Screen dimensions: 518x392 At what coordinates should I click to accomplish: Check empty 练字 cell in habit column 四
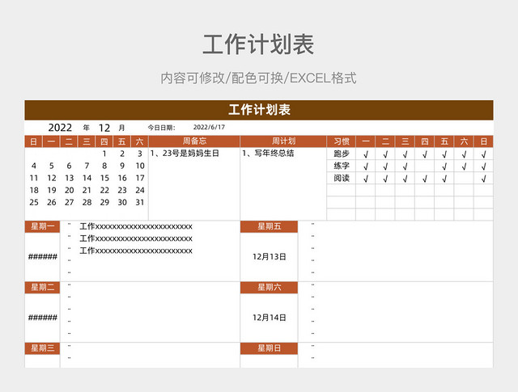click(424, 166)
